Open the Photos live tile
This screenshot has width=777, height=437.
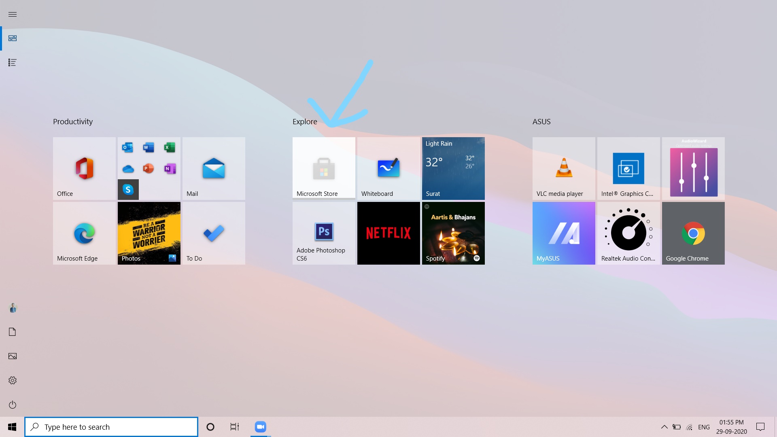[x=149, y=233]
